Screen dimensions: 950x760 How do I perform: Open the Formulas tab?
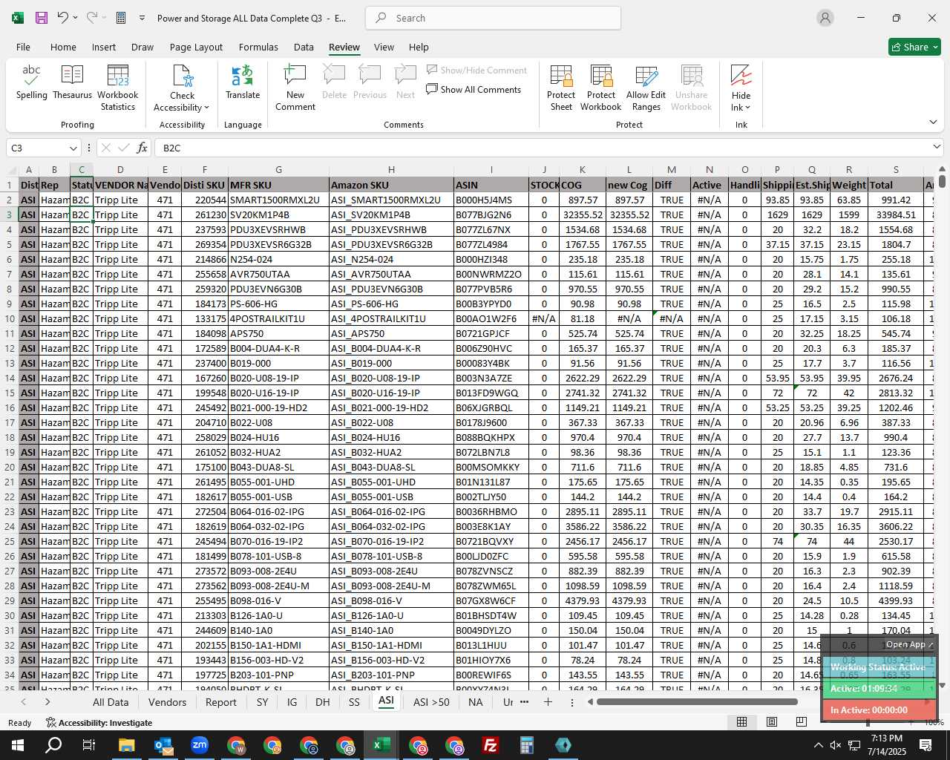pyautogui.click(x=258, y=47)
